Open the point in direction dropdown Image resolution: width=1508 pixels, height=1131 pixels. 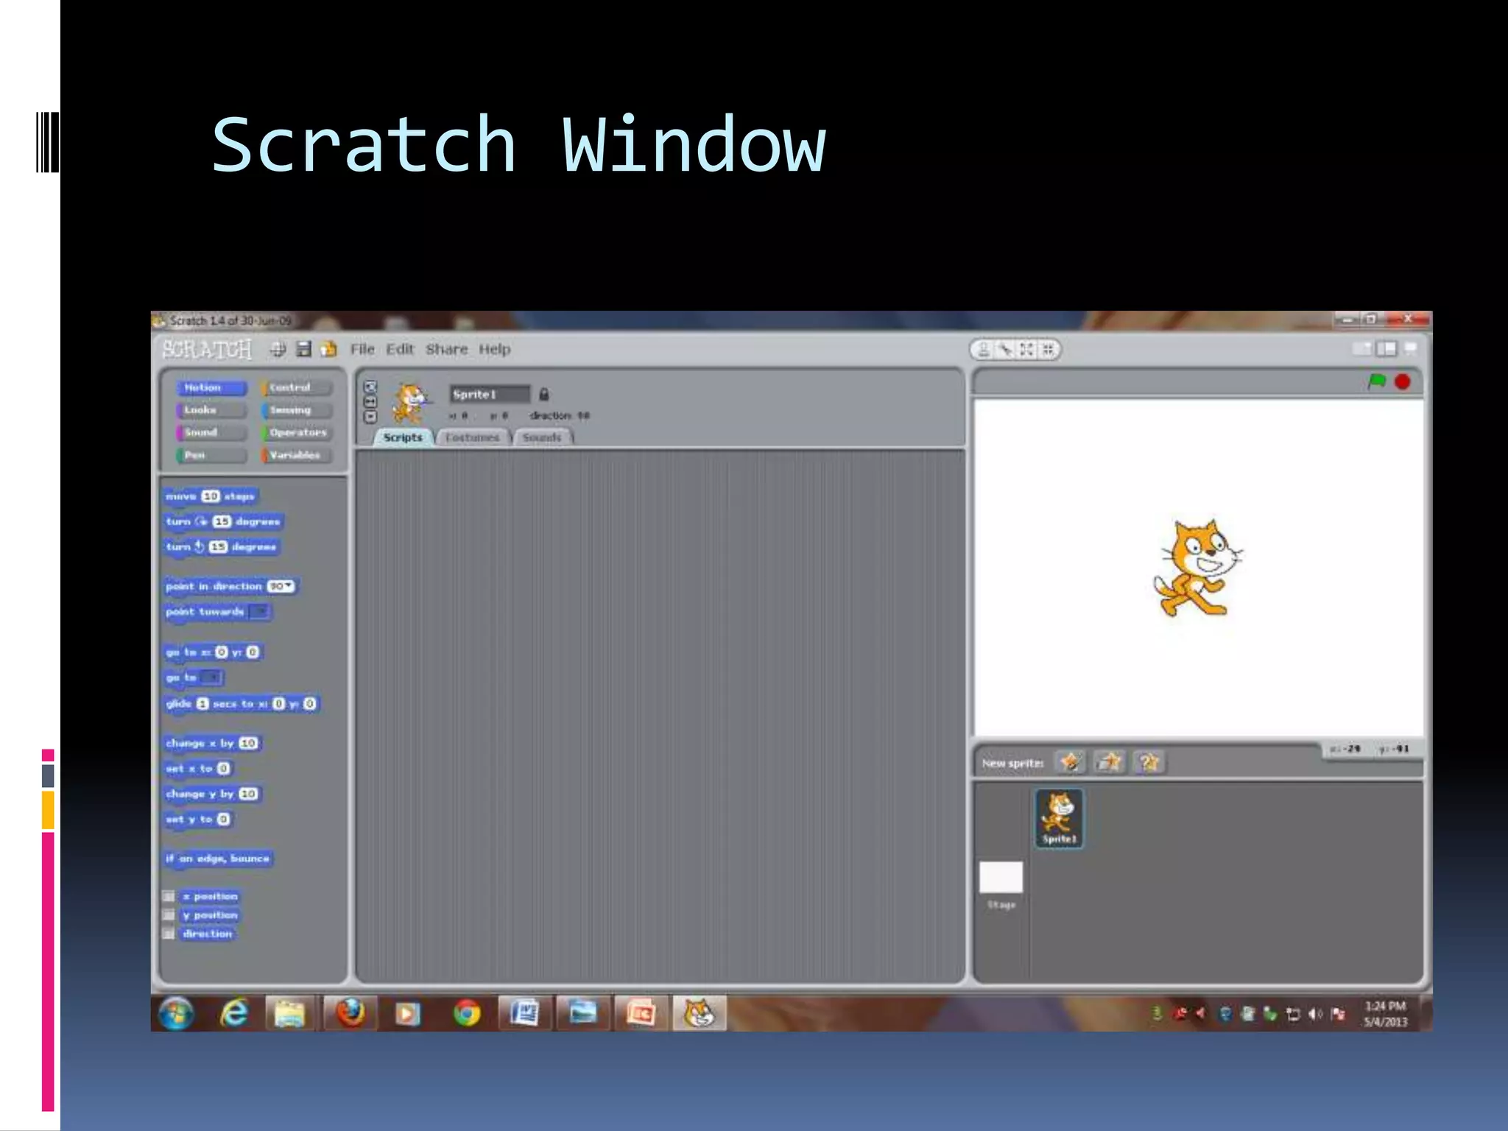pyautogui.click(x=289, y=586)
